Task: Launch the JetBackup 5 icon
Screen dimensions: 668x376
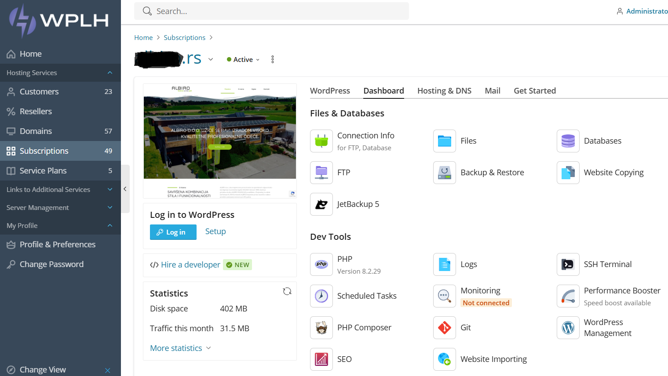Action: click(321, 204)
